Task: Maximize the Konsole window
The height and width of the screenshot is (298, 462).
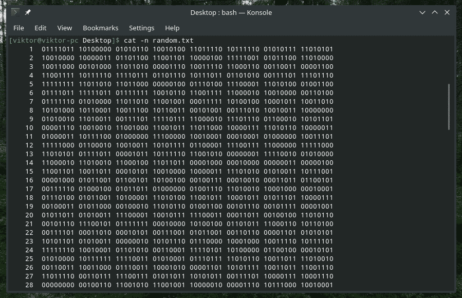Action: coord(435,12)
